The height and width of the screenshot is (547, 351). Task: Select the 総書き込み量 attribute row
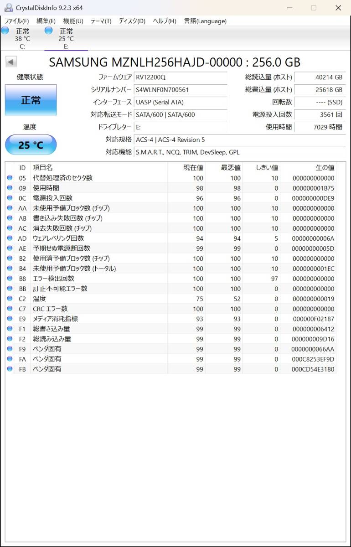click(170, 328)
